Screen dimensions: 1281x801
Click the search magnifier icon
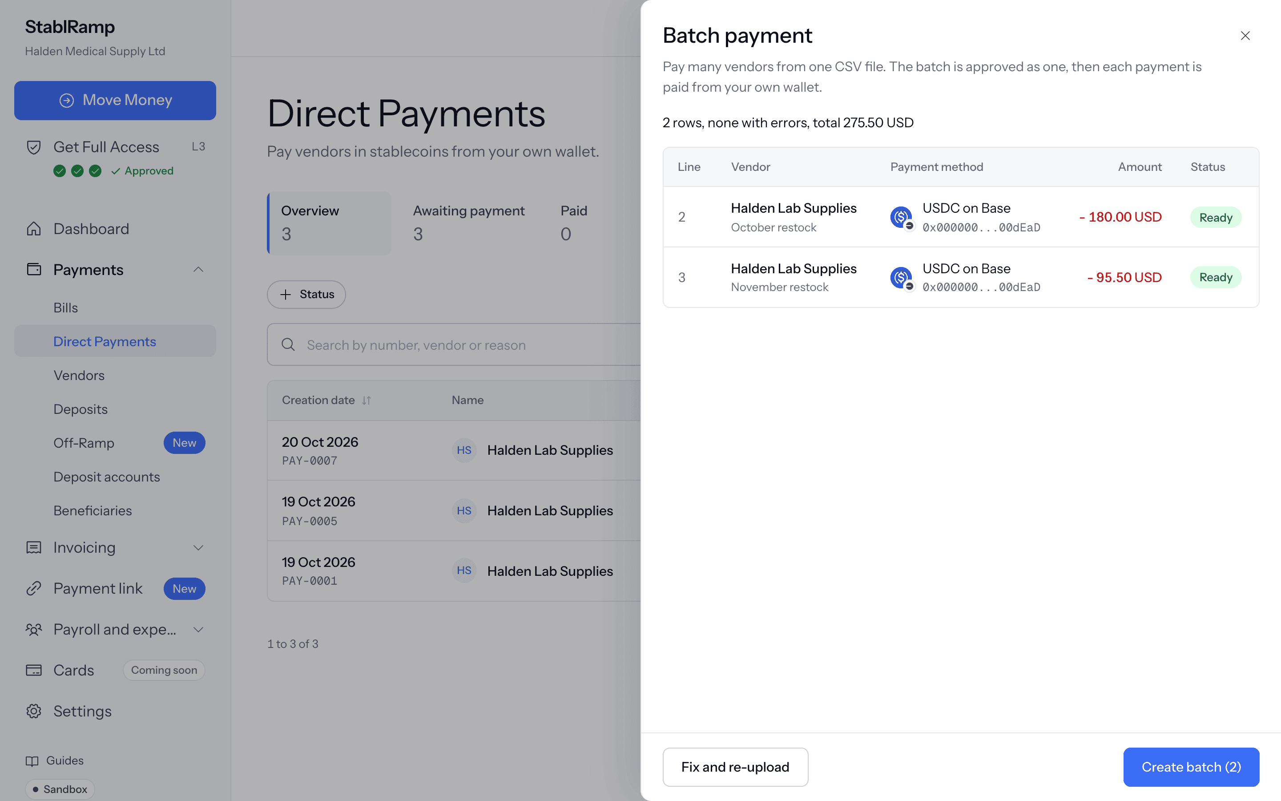pos(288,344)
